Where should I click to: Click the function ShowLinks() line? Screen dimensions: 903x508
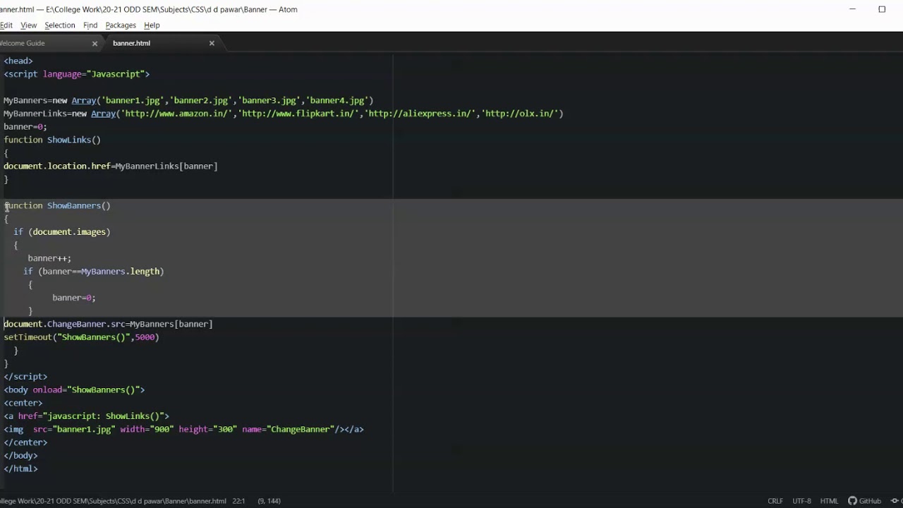click(52, 140)
